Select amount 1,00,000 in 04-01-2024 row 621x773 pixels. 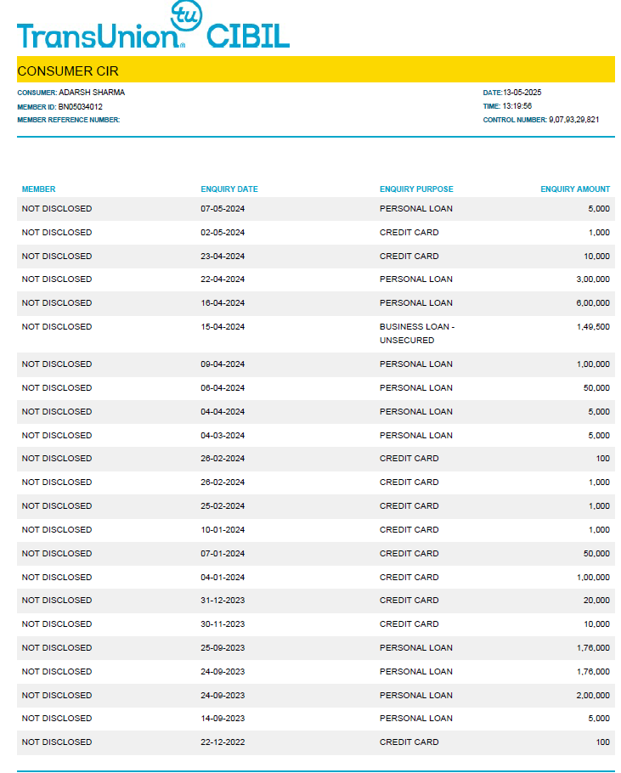pos(594,577)
